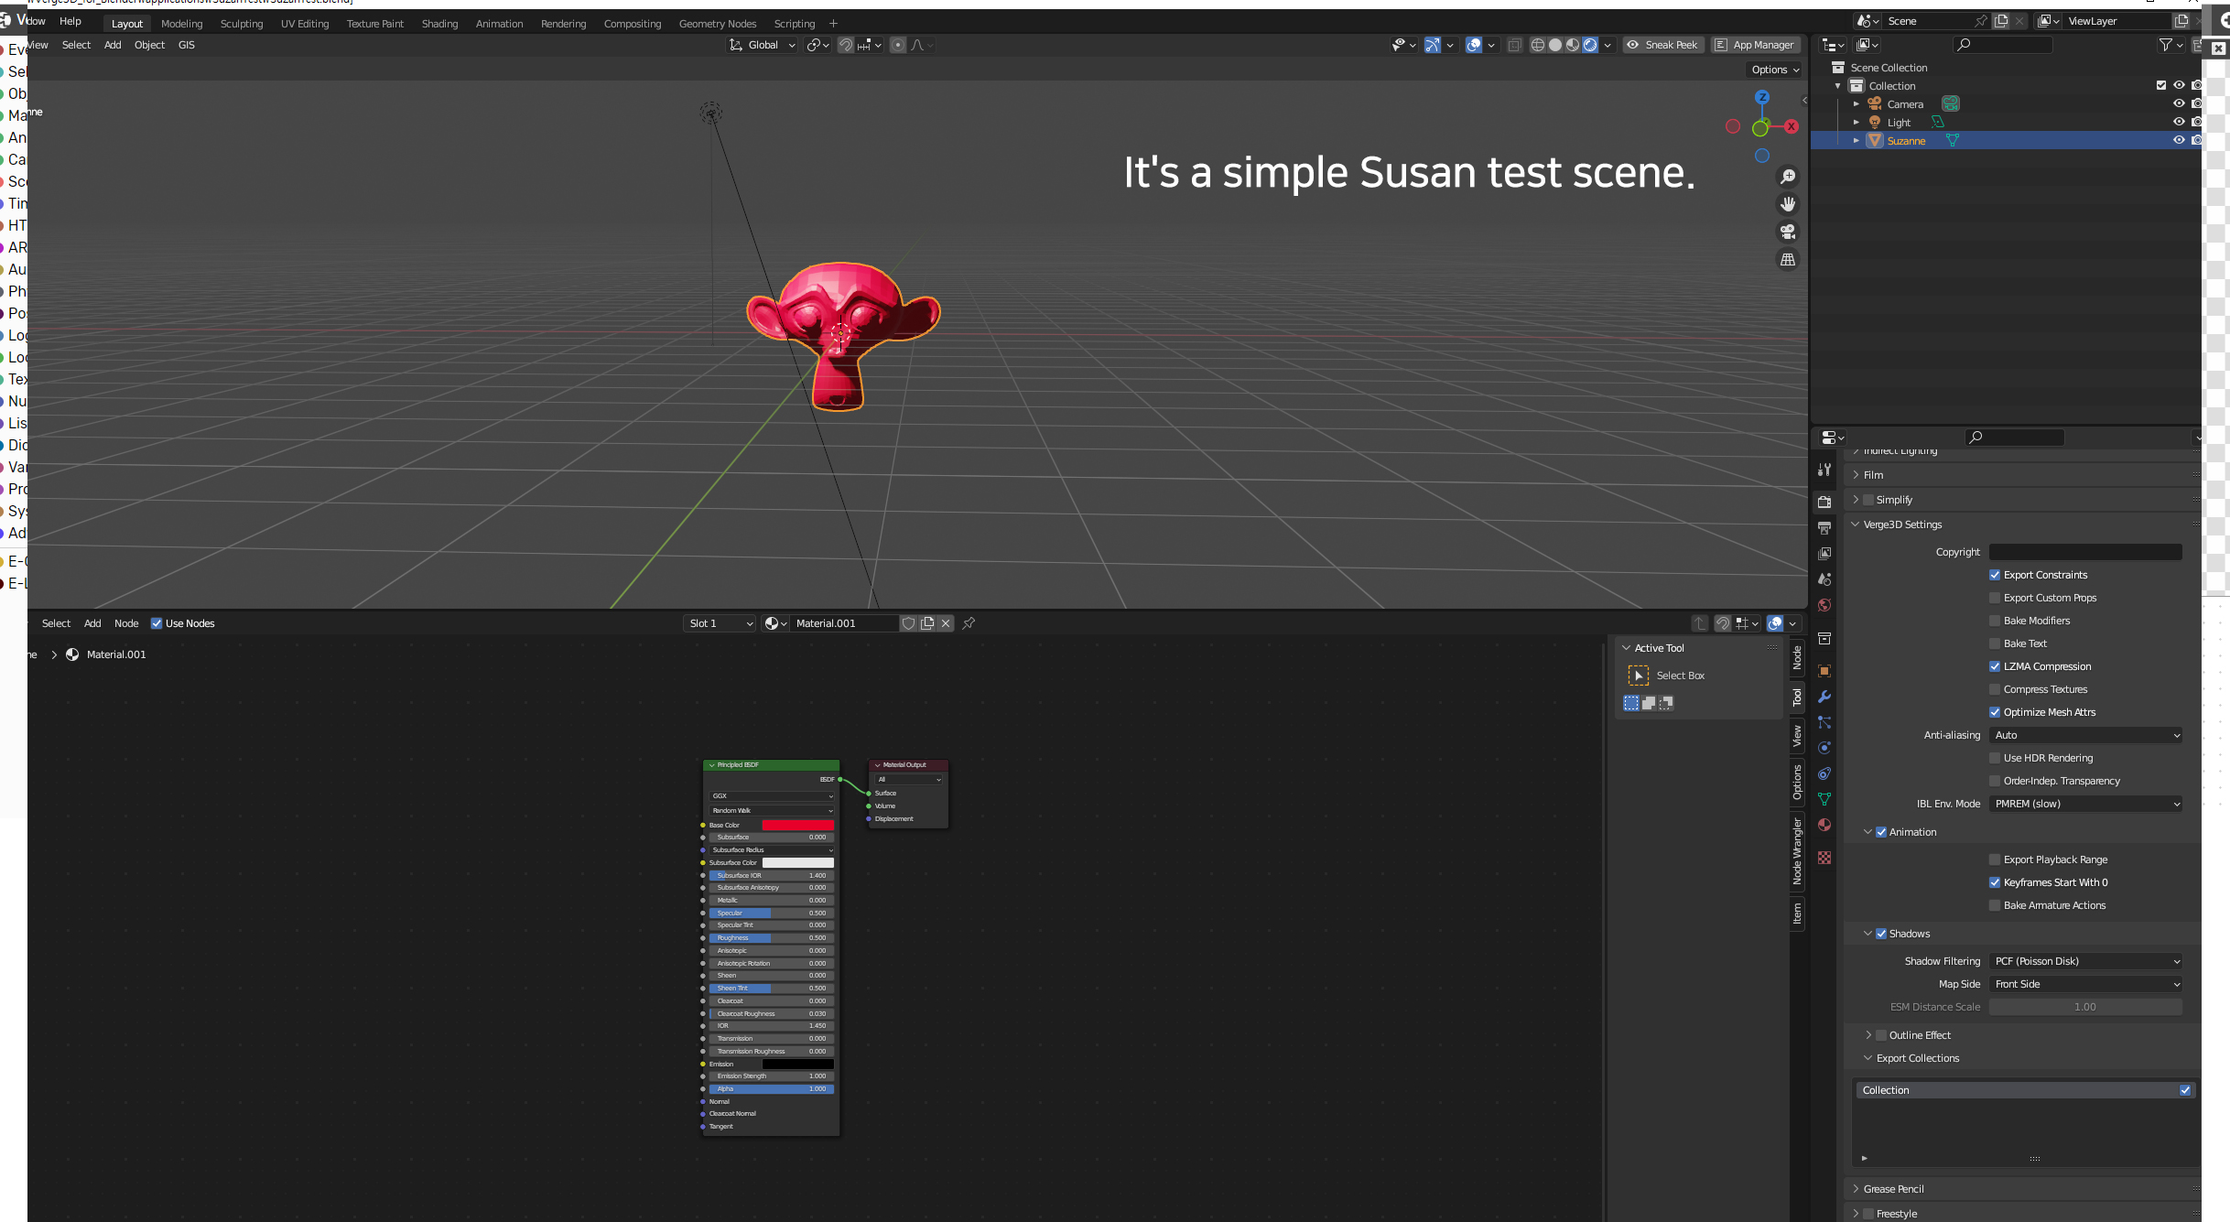Open the Particle properties tab
The width and height of the screenshot is (2230, 1222).
[x=1824, y=722]
